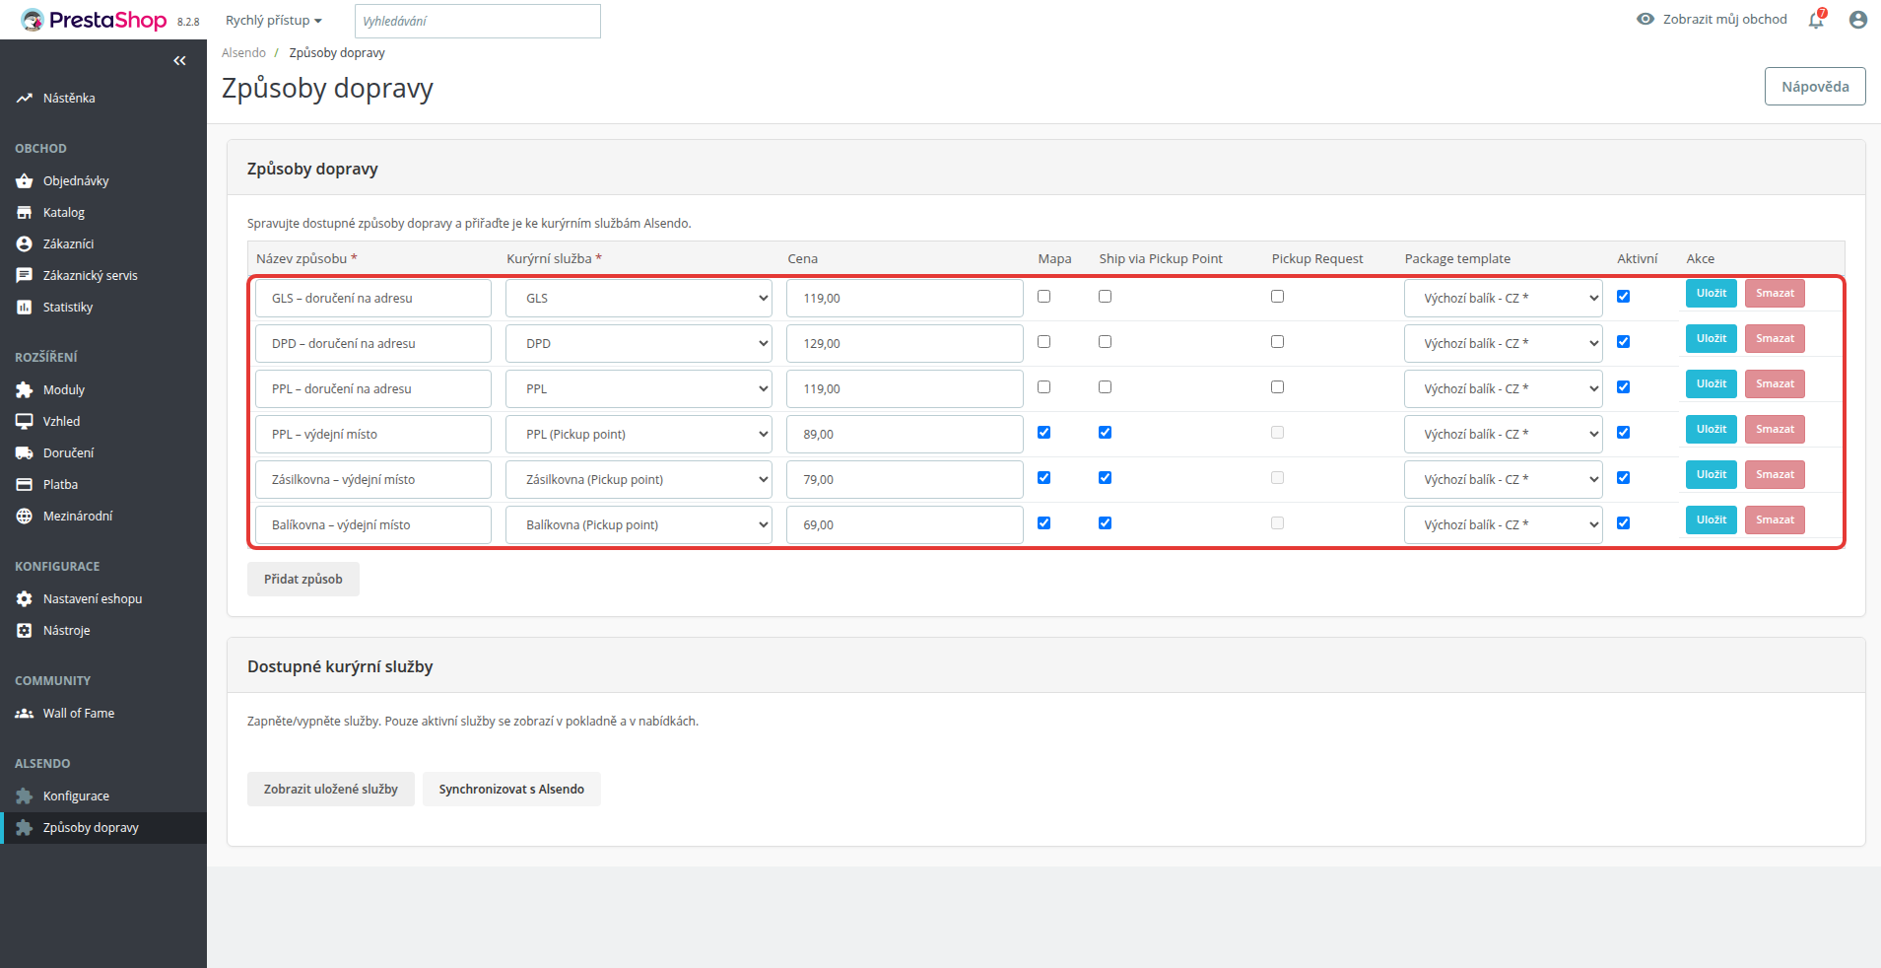Viewport: 1881px width, 968px height.
Task: Click the price field showing 129,00
Action: click(905, 344)
